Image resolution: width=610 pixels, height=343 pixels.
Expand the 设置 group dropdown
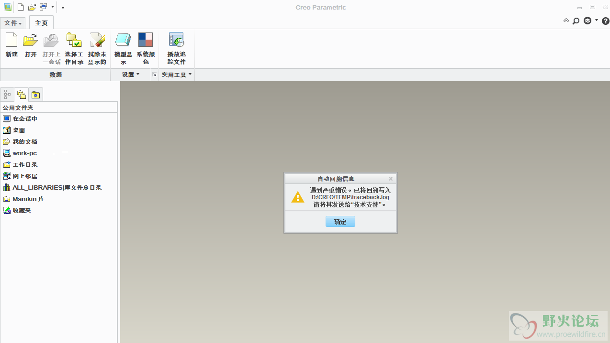tap(130, 75)
